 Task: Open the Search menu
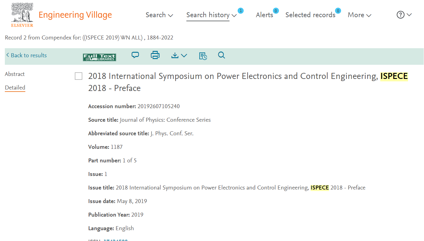coord(159,15)
